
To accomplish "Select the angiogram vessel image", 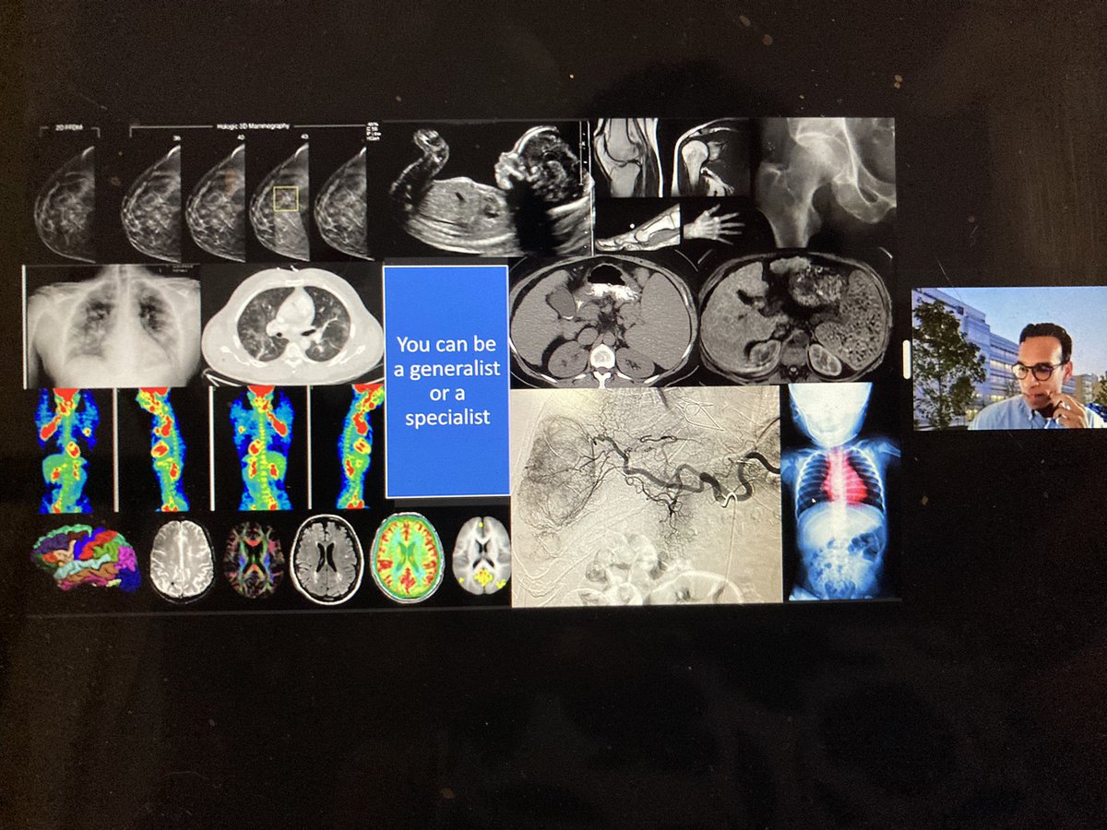I will (x=646, y=495).
